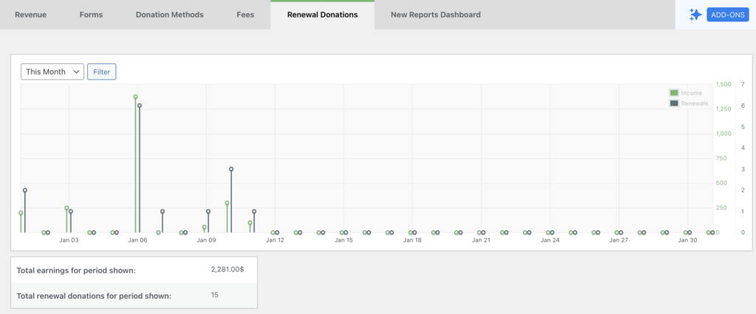Open the Forms tab

click(x=91, y=15)
